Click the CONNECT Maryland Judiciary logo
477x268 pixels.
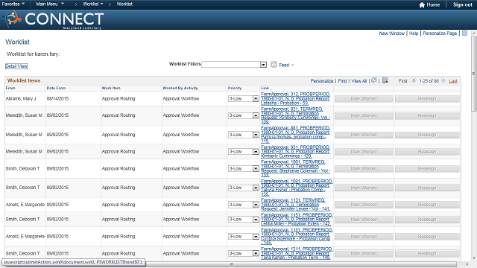(x=54, y=19)
